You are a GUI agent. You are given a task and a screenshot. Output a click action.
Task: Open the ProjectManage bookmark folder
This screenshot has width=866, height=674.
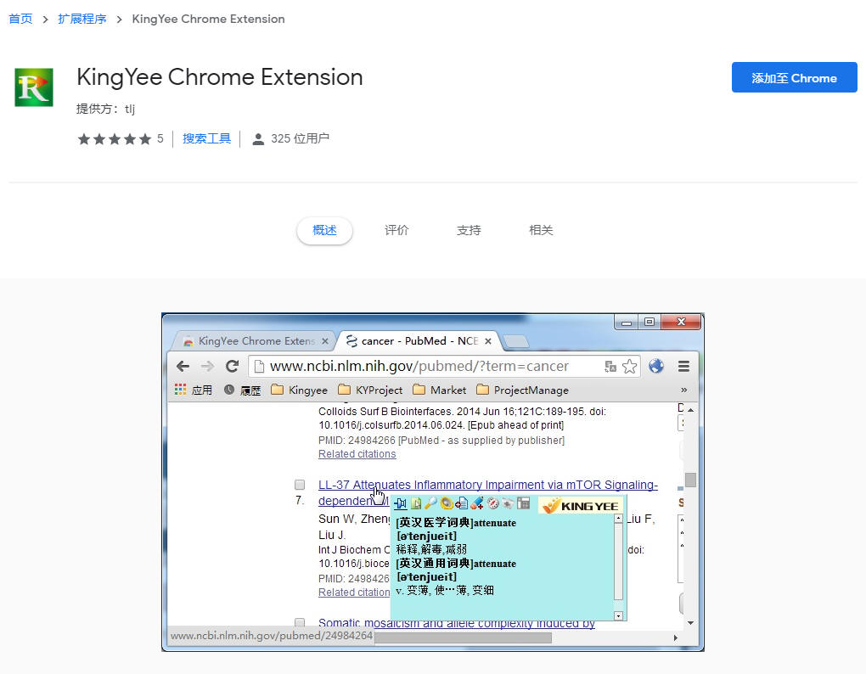coord(522,390)
